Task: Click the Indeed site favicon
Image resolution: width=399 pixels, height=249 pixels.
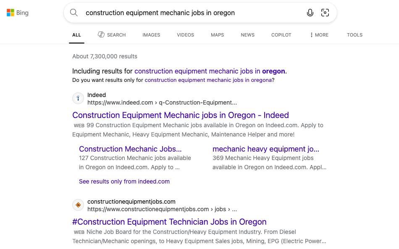Action: click(x=78, y=99)
